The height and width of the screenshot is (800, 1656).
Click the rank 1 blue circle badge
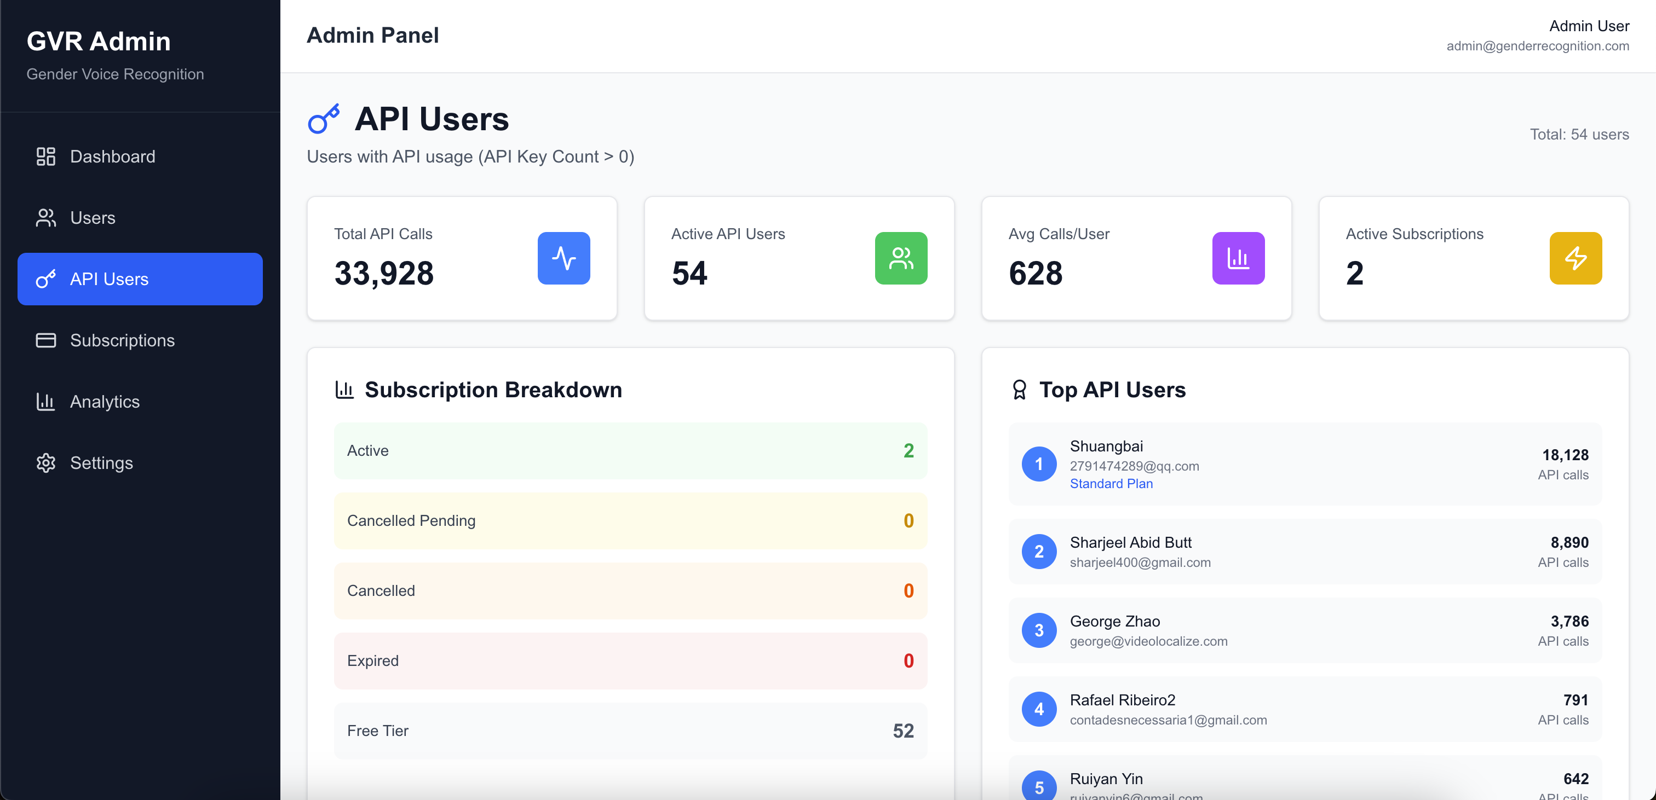pyautogui.click(x=1038, y=464)
